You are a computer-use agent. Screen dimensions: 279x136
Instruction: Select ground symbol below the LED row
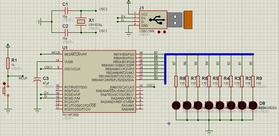point(209,132)
